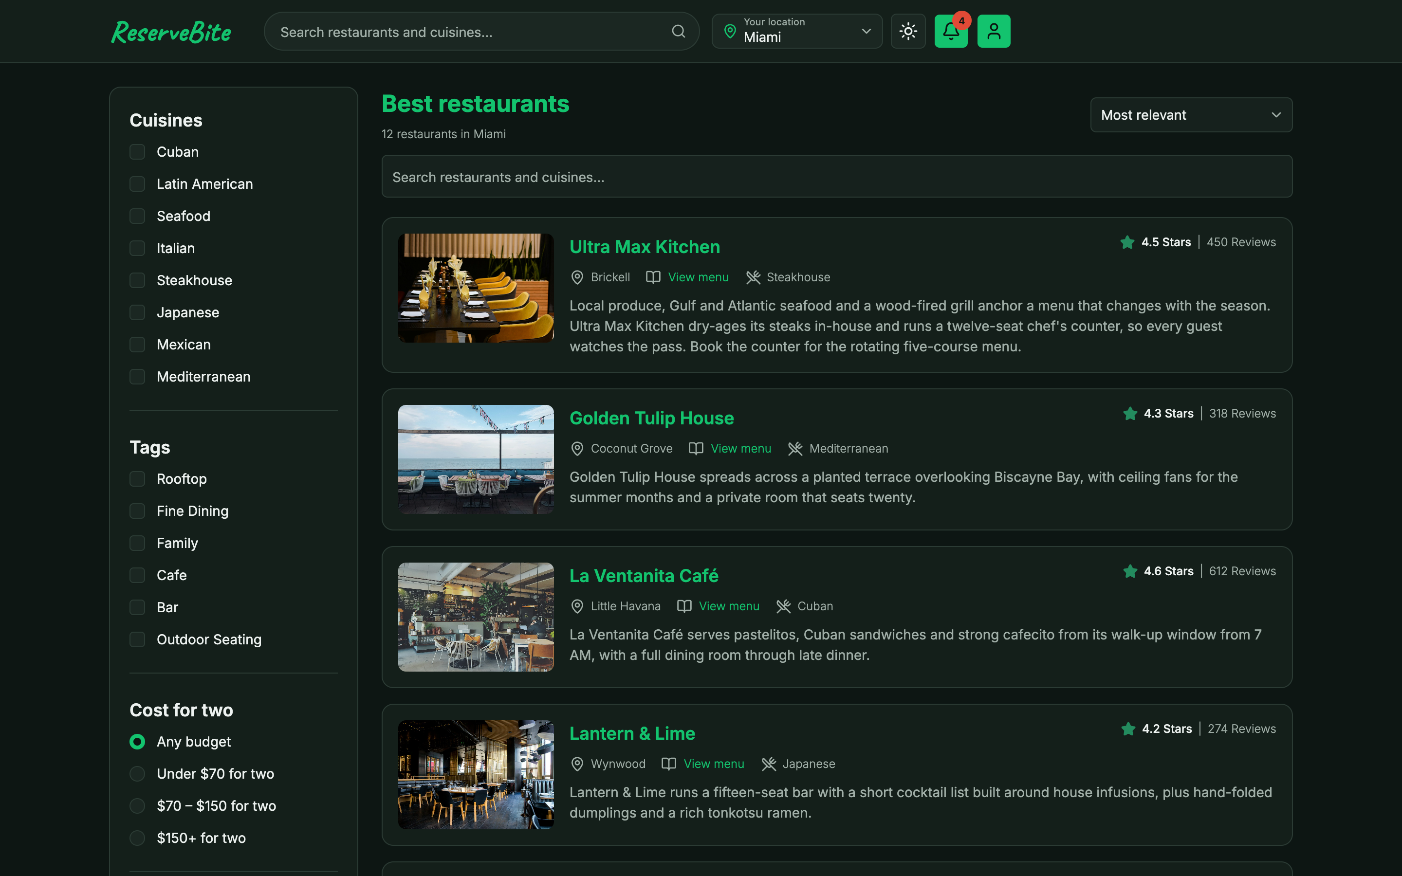Open View menu for Lantern & Lime
1402x876 pixels.
click(x=714, y=764)
